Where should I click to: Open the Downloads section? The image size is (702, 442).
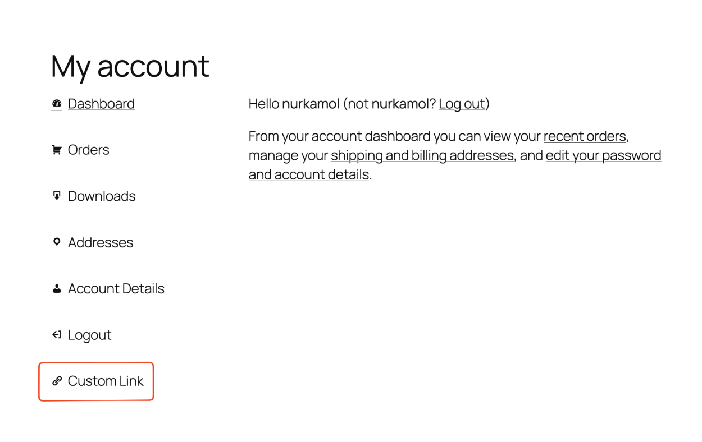coord(102,196)
